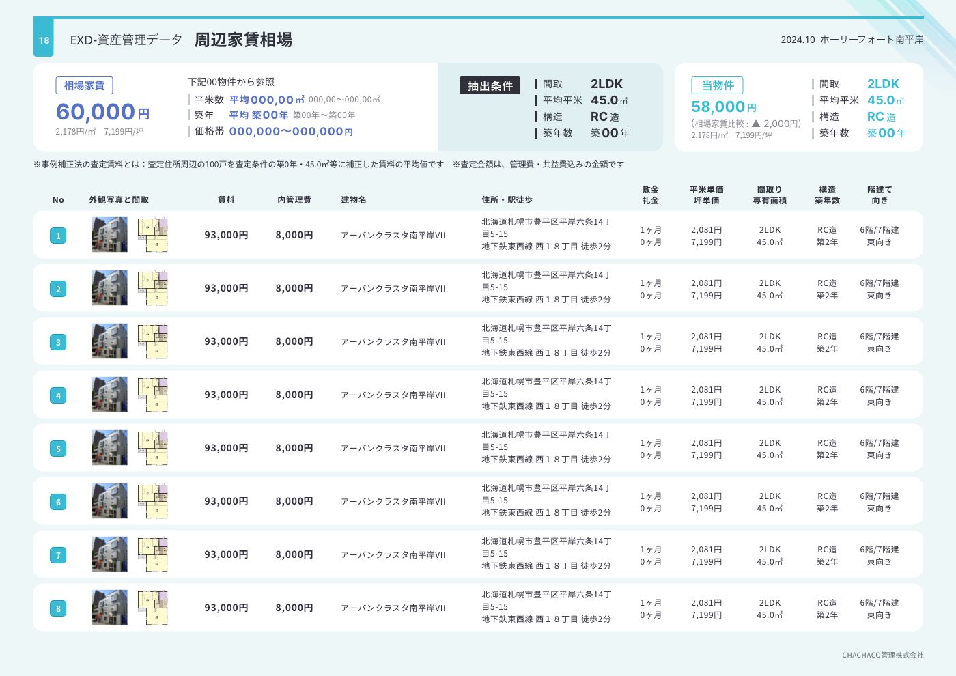956x676 pixels.
Task: Open floor plan thumbnail in row 2
Action: tap(152, 288)
